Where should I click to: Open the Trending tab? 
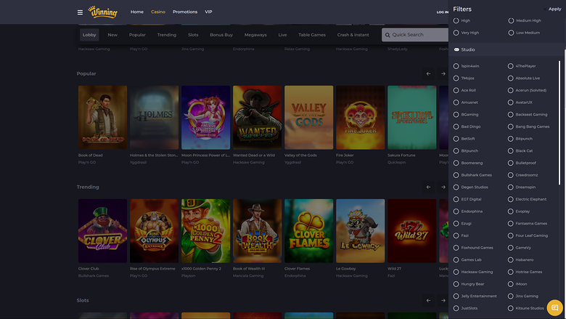(x=167, y=35)
